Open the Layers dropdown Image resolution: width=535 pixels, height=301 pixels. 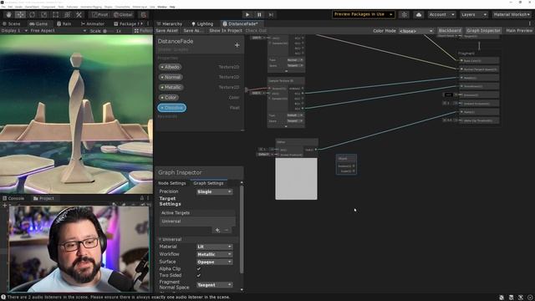click(474, 15)
